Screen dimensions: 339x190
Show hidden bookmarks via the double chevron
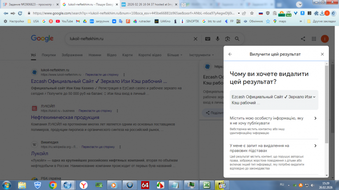[x=301, y=21]
